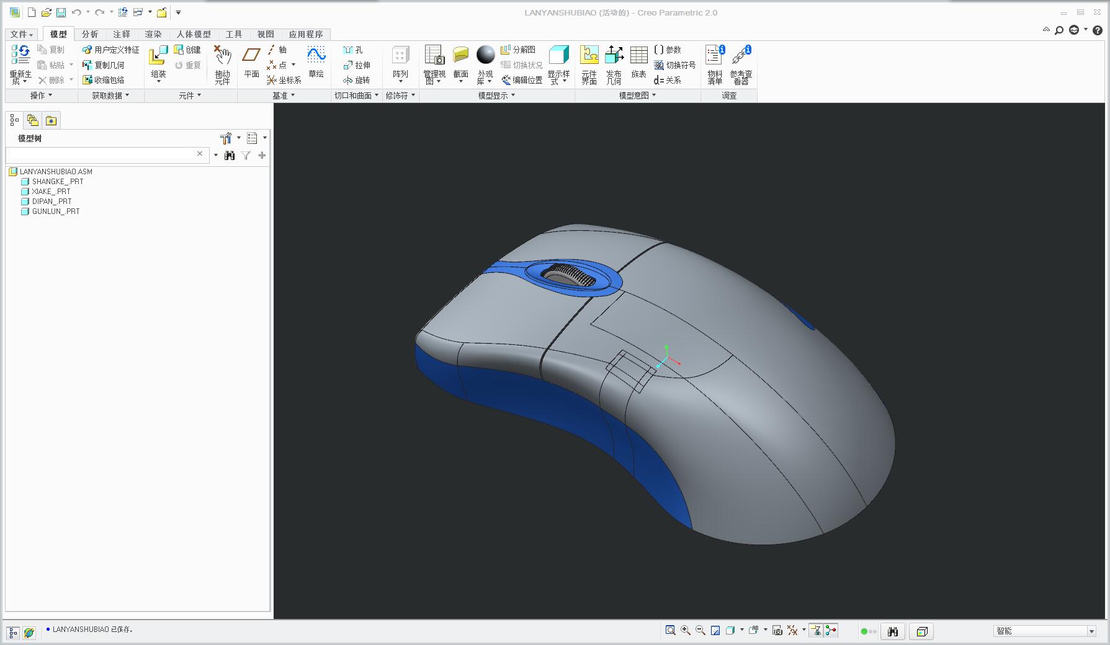The height and width of the screenshot is (645, 1110).
Task: Expand the Operations (操作) group dropdown
Action: click(x=42, y=96)
